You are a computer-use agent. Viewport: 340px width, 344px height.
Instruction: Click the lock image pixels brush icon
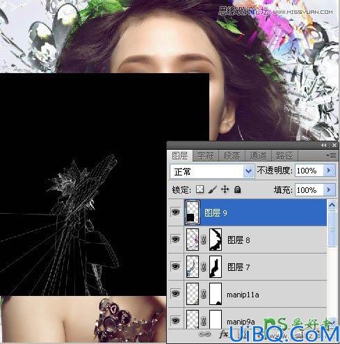click(213, 189)
